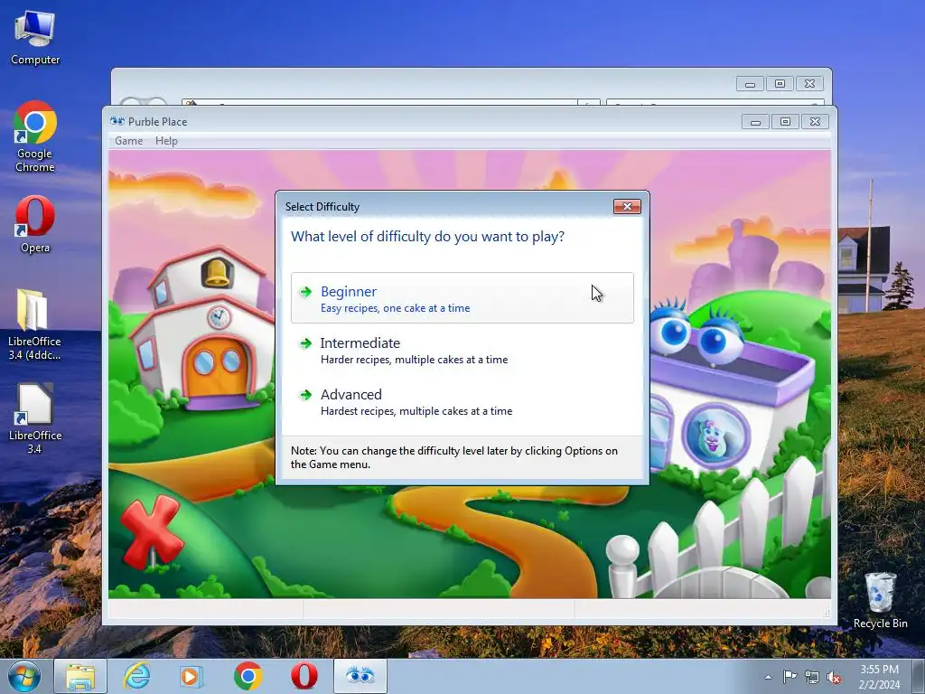This screenshot has height=694, width=925.
Task: Click the green arrow beside Advanced
Action: [305, 394]
